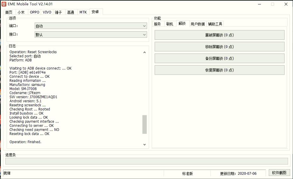Click the 备份屏幕锁 backup button
Screen dimensions: 293x179
coord(219,58)
